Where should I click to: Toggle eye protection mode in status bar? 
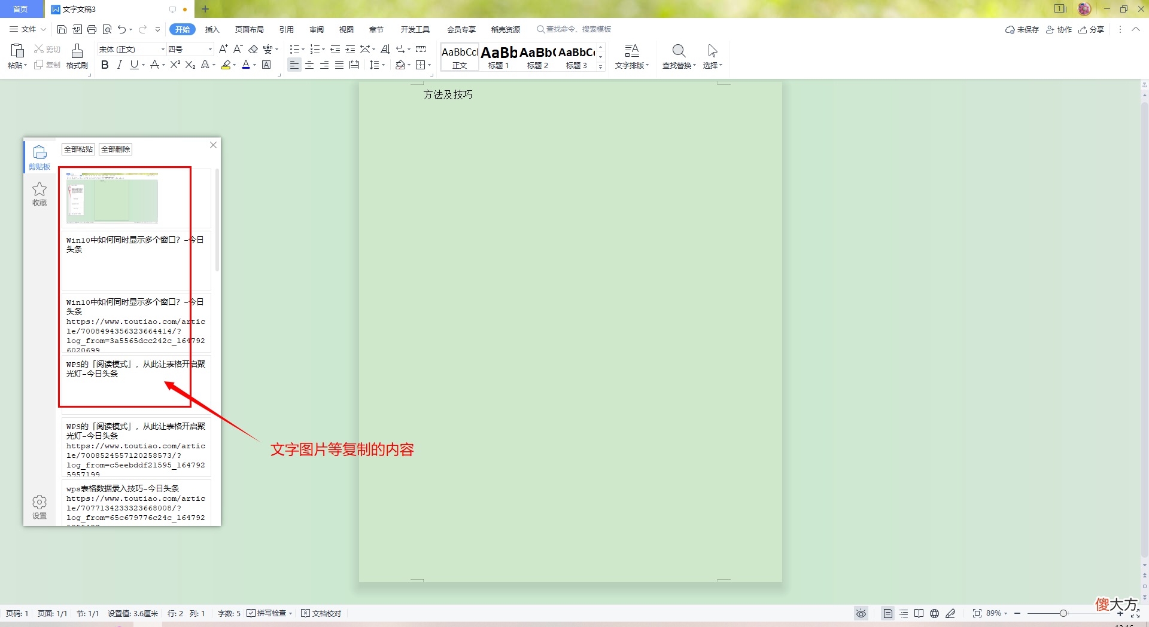click(x=861, y=613)
